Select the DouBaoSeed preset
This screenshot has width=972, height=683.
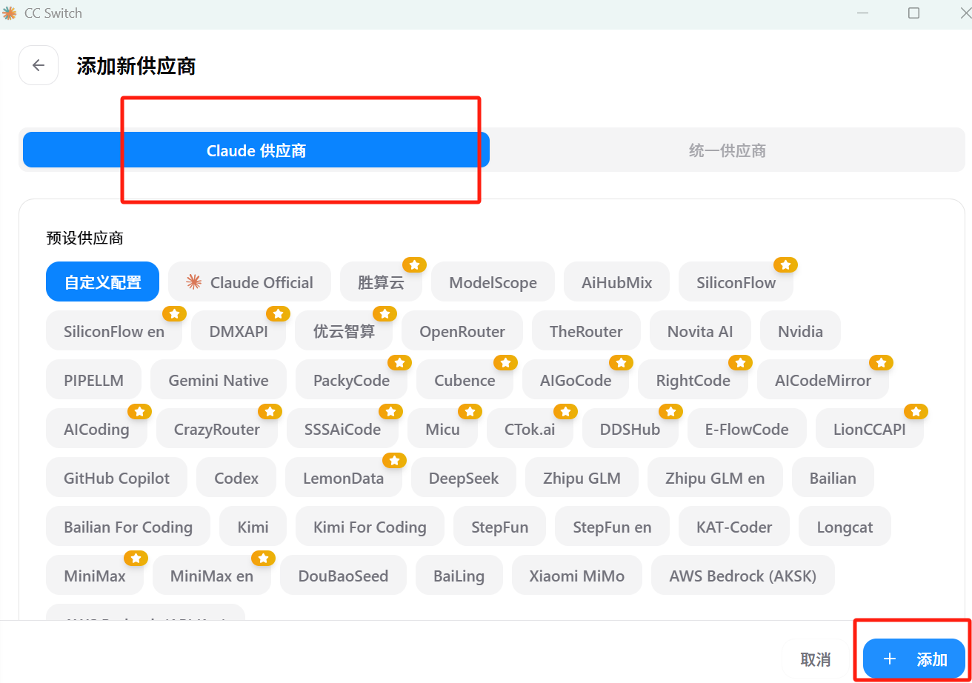click(343, 576)
